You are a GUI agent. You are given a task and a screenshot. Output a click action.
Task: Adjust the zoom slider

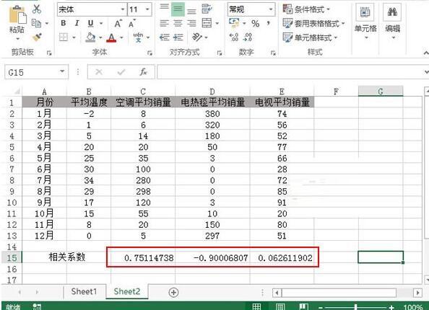(355, 307)
